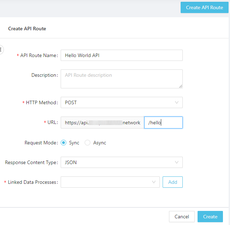The image size is (230, 225).
Task: Click into the Description text area
Action: 121,79
